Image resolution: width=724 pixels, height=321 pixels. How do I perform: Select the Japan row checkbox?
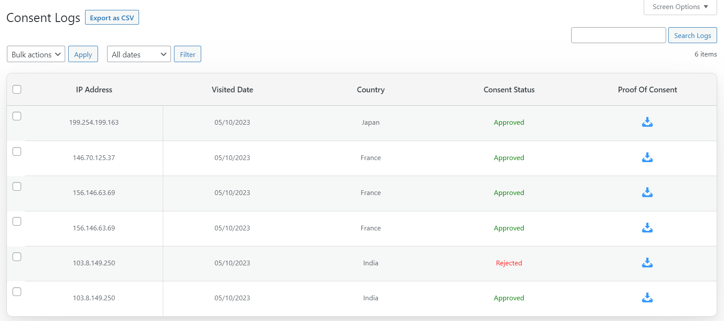(x=17, y=116)
